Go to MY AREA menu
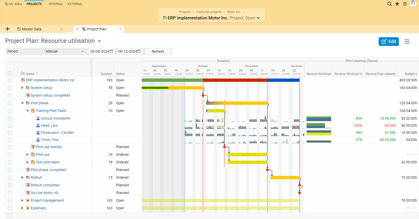Viewport: 419px width, 219px height. tap(13, 4)
